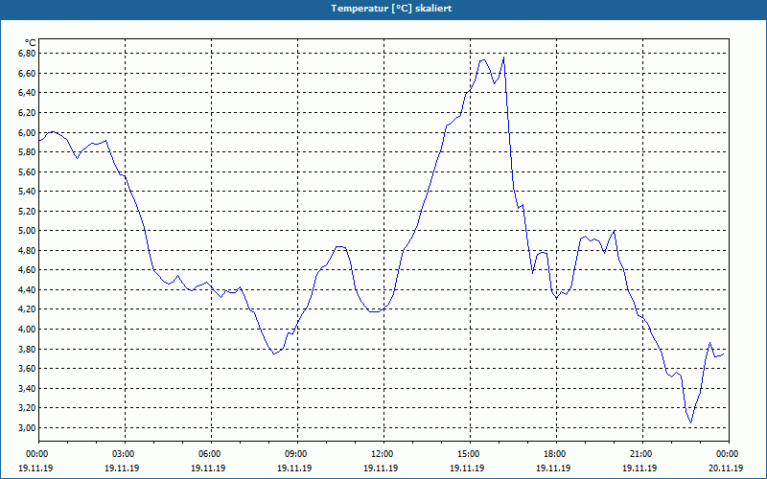
Task: Click the 09:00 x-axis label
Action: tap(297, 454)
